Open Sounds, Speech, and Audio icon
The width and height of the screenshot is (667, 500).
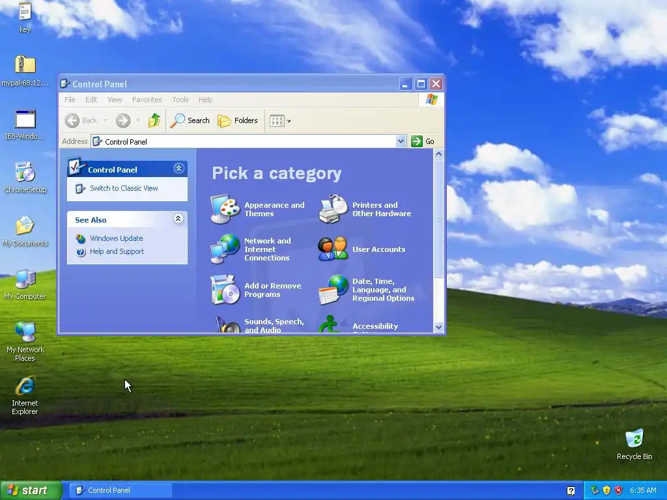tap(227, 325)
